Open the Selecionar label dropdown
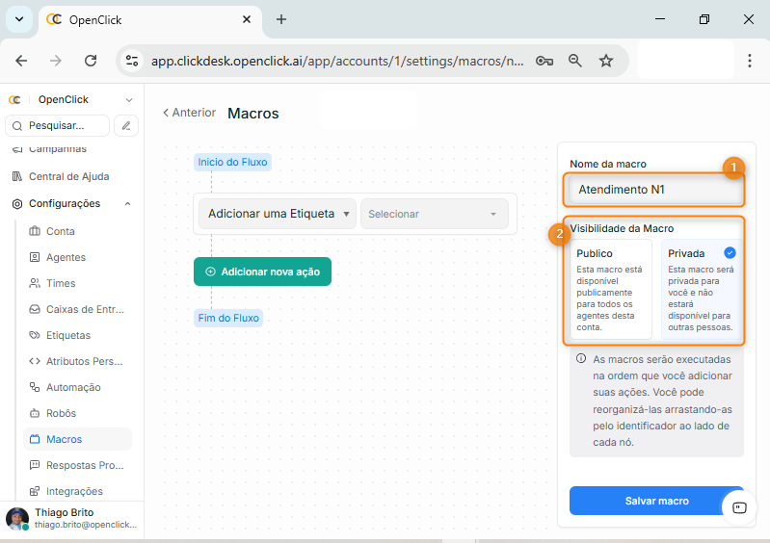Screen dimensions: 770x543 [x=434, y=214]
